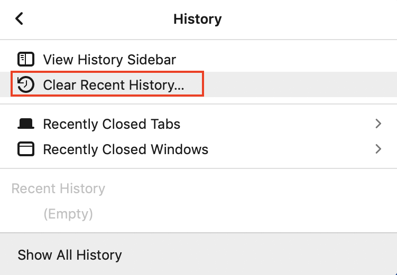
Task: Choose Clear Recent History… text label
Action: 114,85
